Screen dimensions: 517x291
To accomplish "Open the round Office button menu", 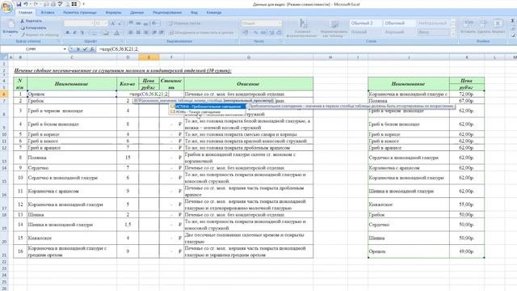I will click(x=6, y=7).
